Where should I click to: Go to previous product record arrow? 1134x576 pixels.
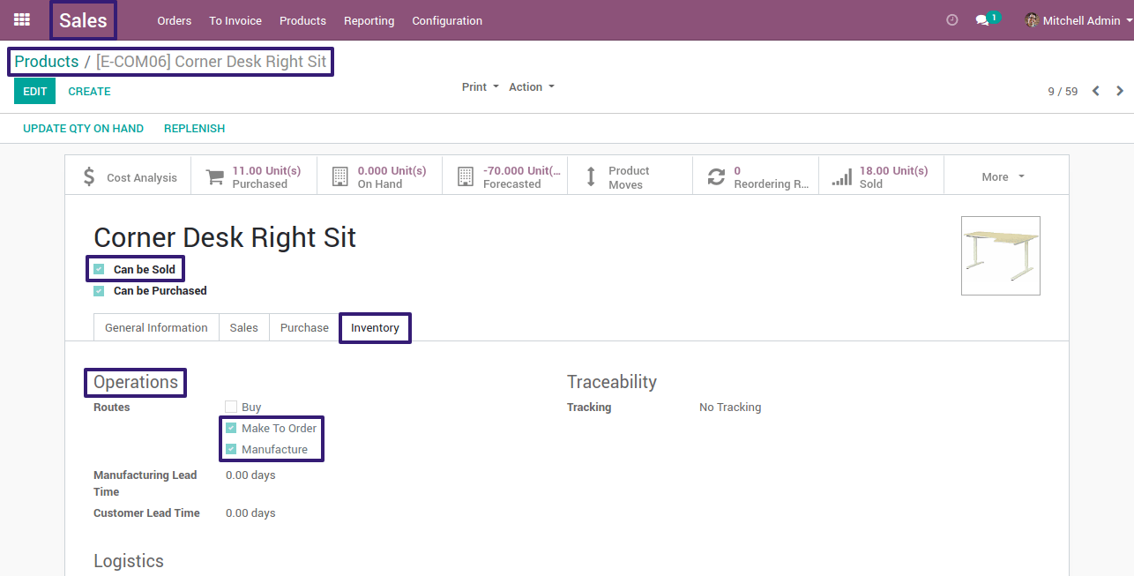click(x=1095, y=91)
